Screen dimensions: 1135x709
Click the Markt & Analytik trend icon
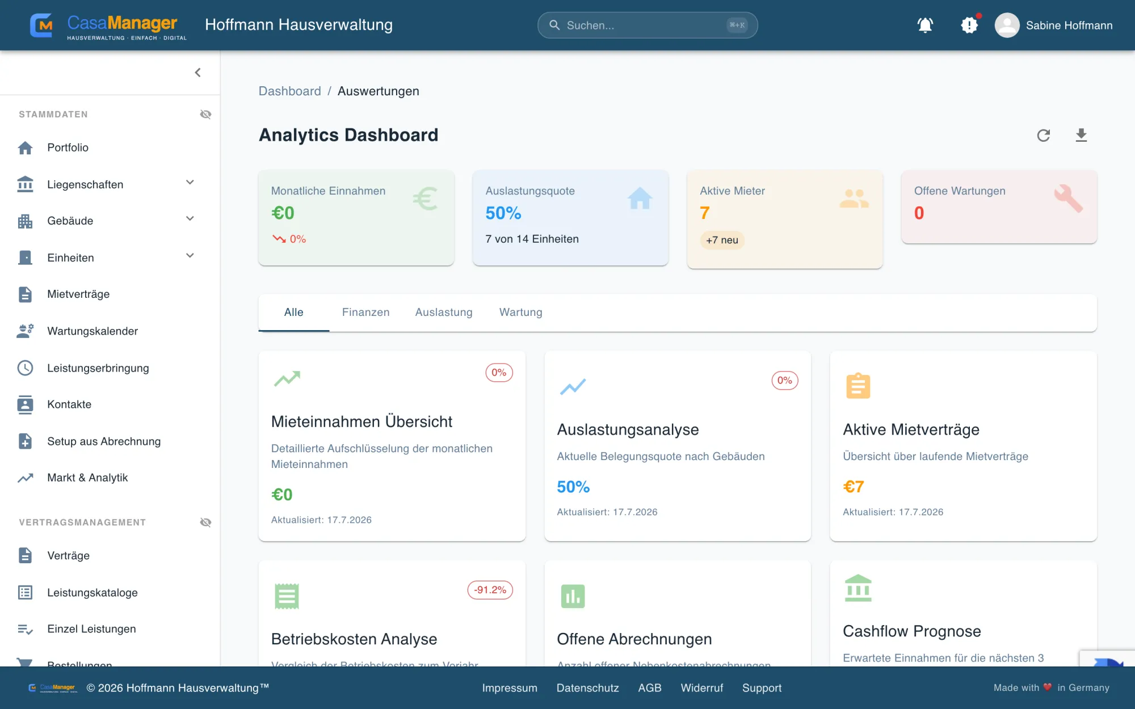25,478
